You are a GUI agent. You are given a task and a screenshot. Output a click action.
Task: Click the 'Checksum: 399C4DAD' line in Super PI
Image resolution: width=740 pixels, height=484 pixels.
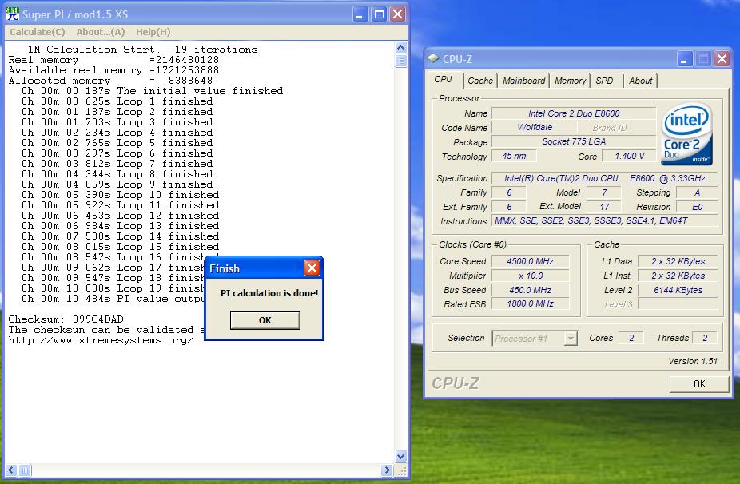(66, 319)
